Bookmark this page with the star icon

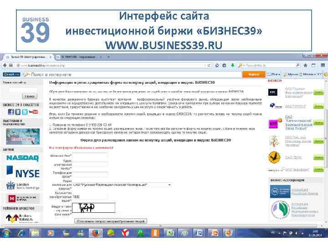click(x=217, y=66)
